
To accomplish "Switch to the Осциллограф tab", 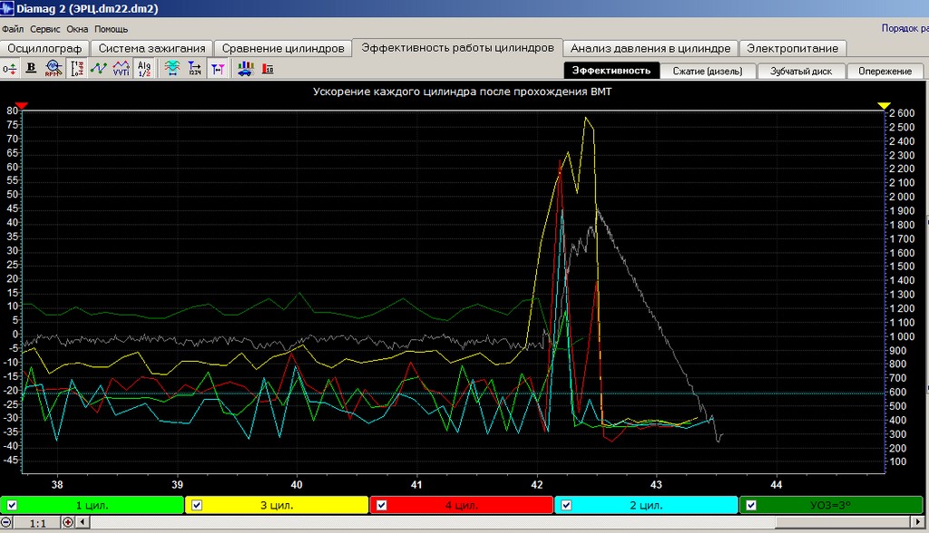I will point(44,49).
